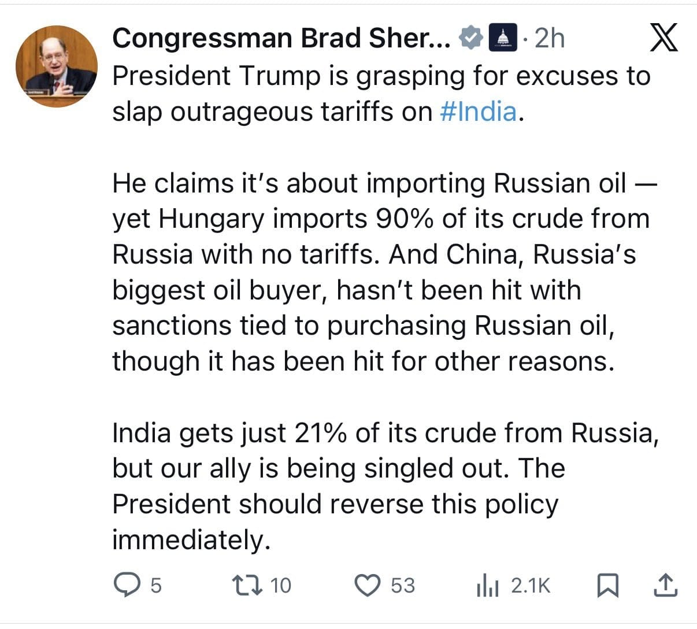Open view analytics bar chart icon
Screen dimensions: 697x629
coord(487,586)
